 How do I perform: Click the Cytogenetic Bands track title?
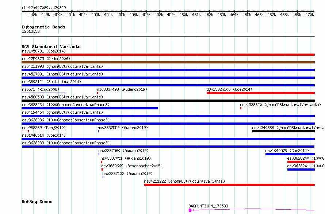(43, 27)
